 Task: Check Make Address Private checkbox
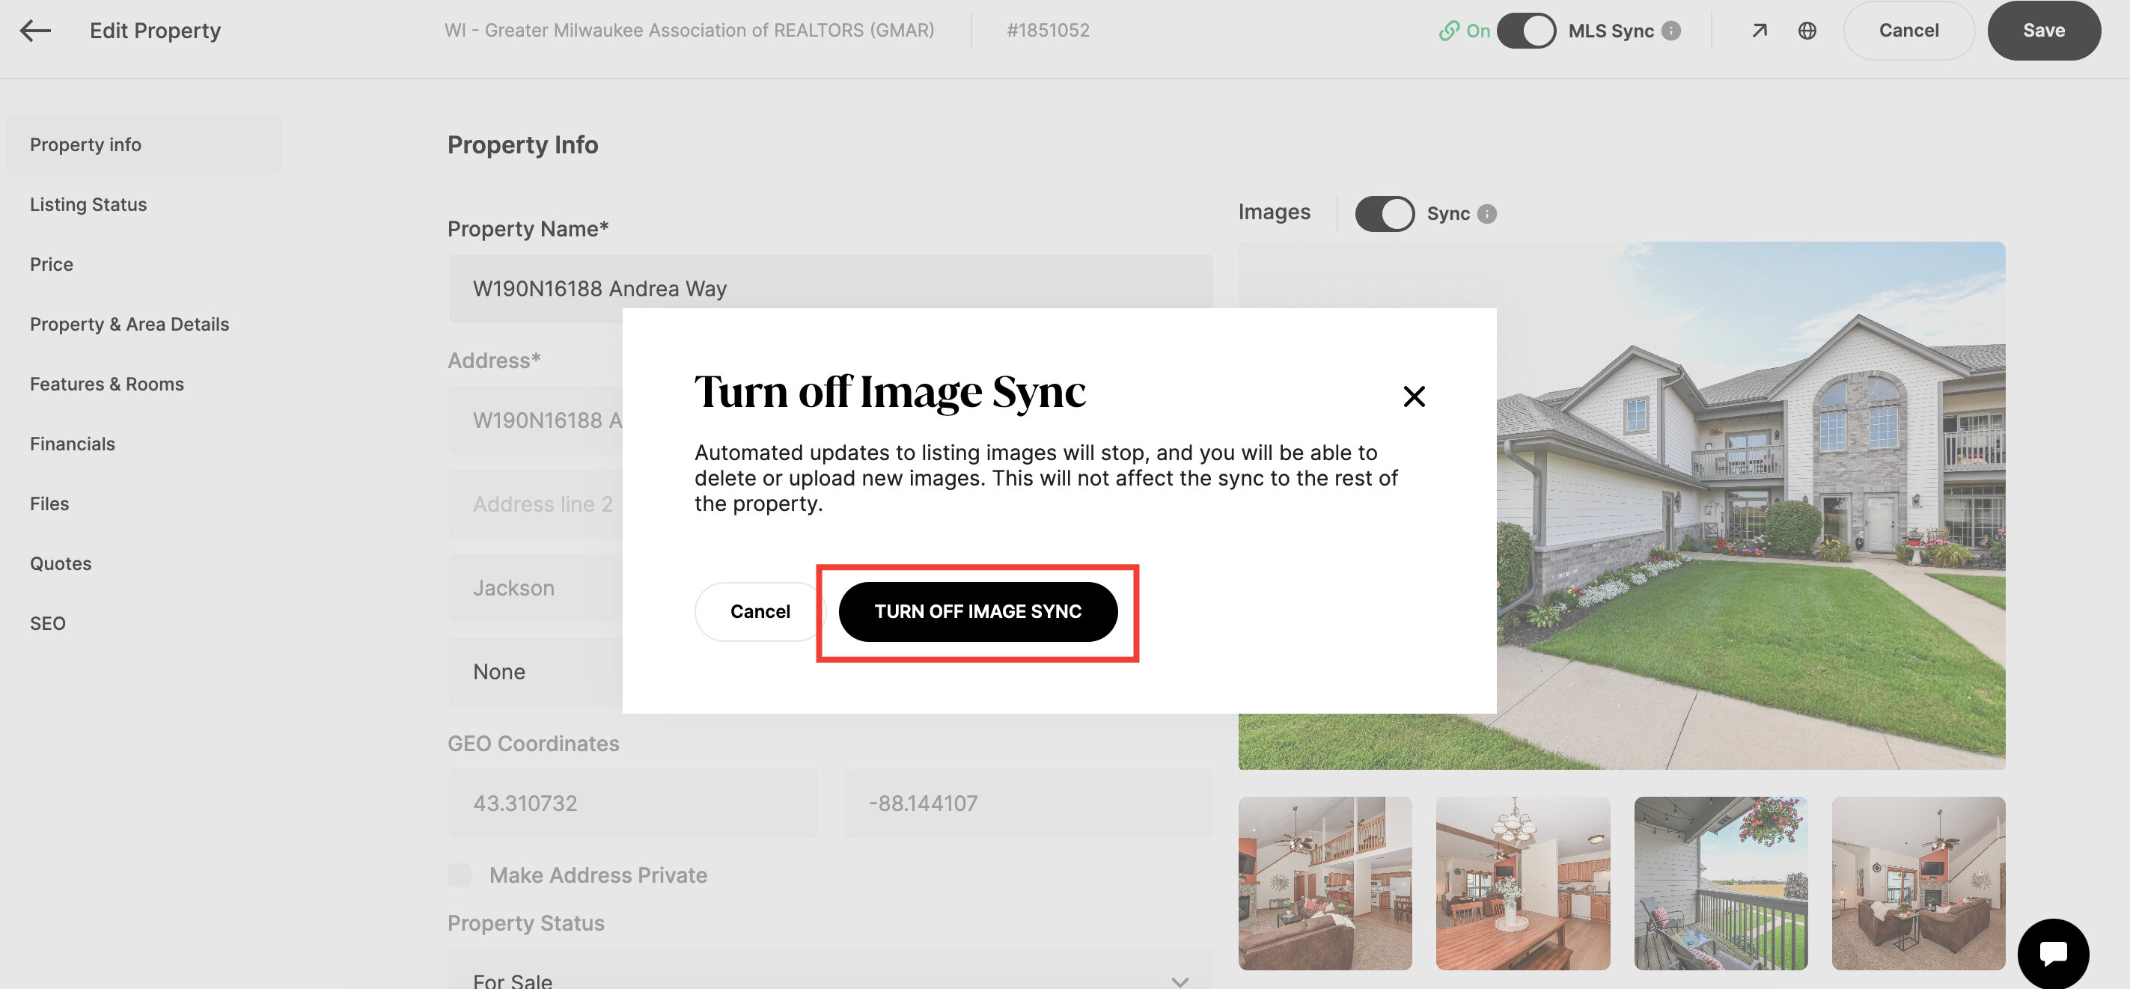click(x=460, y=875)
